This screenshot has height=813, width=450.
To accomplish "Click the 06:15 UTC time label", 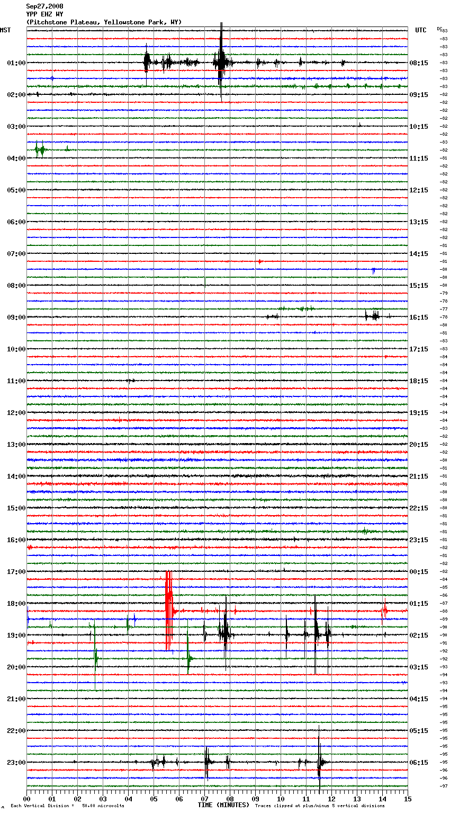I will pos(419,763).
